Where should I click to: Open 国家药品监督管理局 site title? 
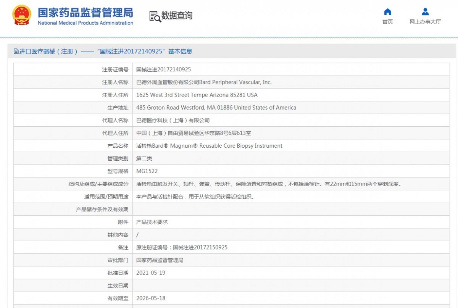(x=85, y=13)
